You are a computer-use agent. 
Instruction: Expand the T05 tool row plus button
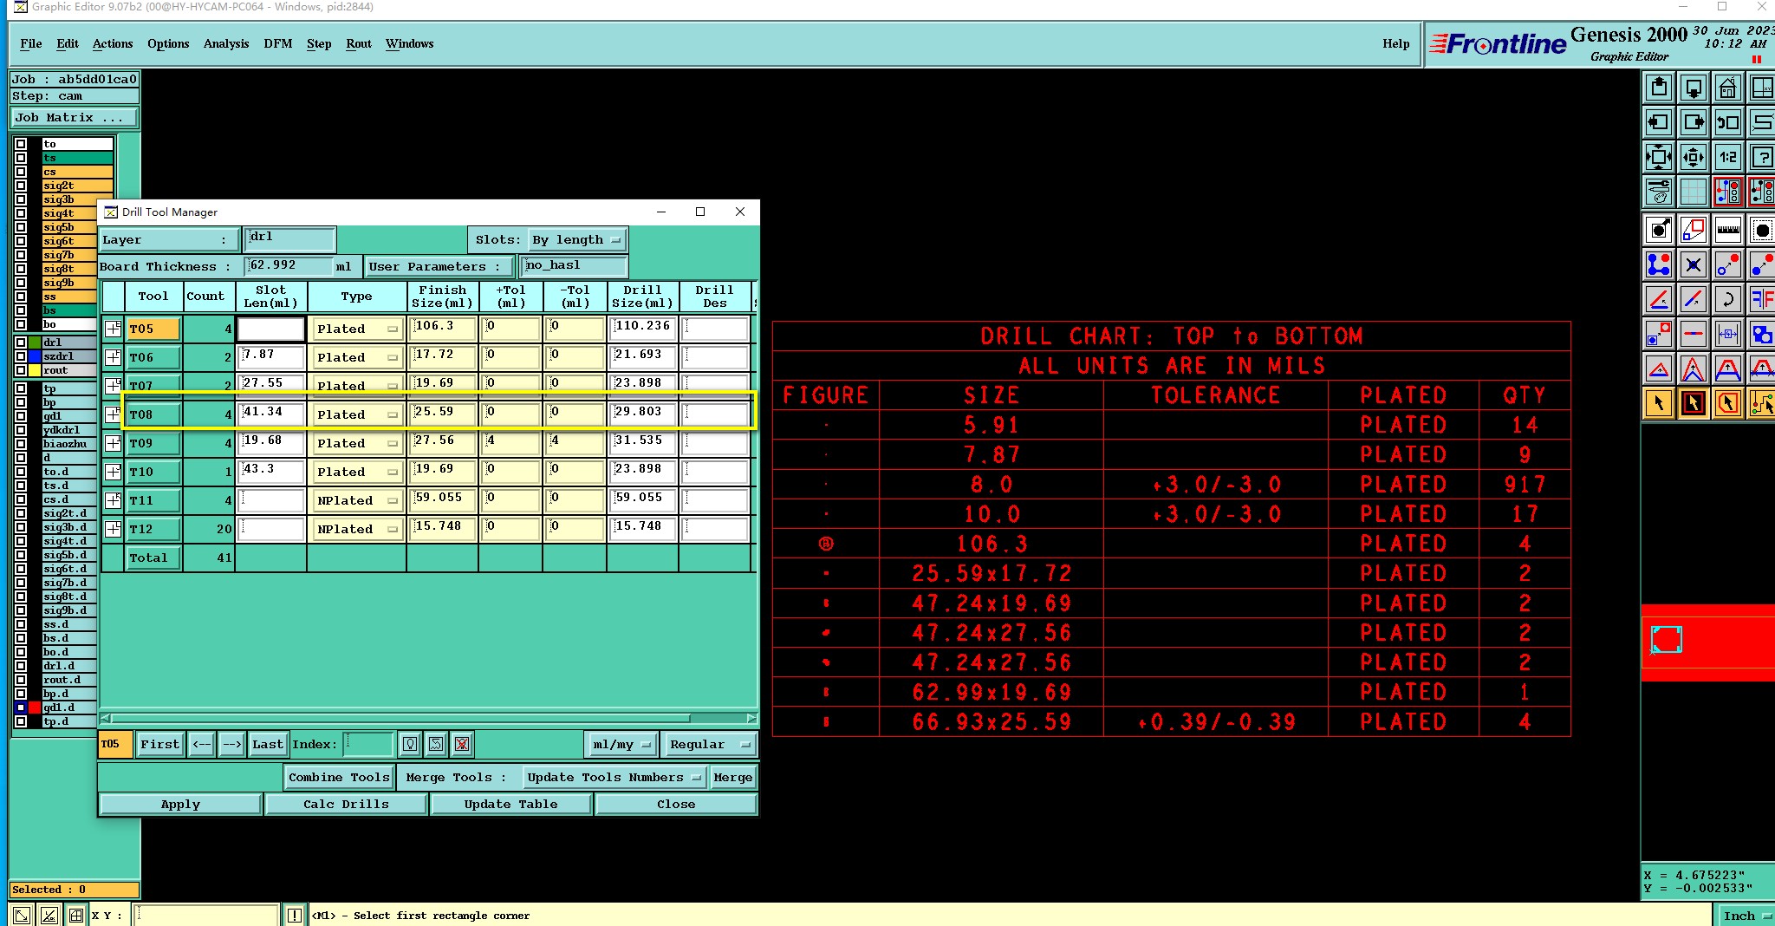coord(114,329)
